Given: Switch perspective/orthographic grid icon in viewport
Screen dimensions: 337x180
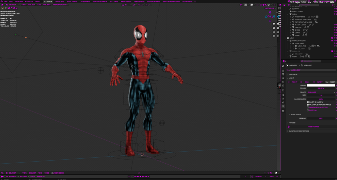Looking at the screenshot, I should 274,36.
